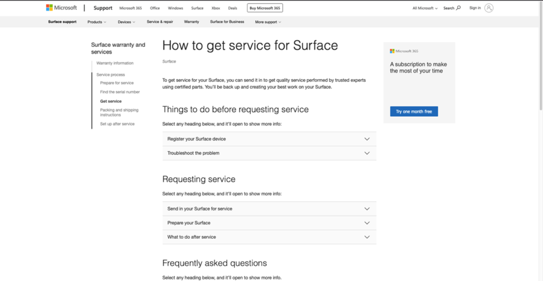Screen dimensions: 543x281
Task: Click the Surface label under the title
Action: pos(169,62)
